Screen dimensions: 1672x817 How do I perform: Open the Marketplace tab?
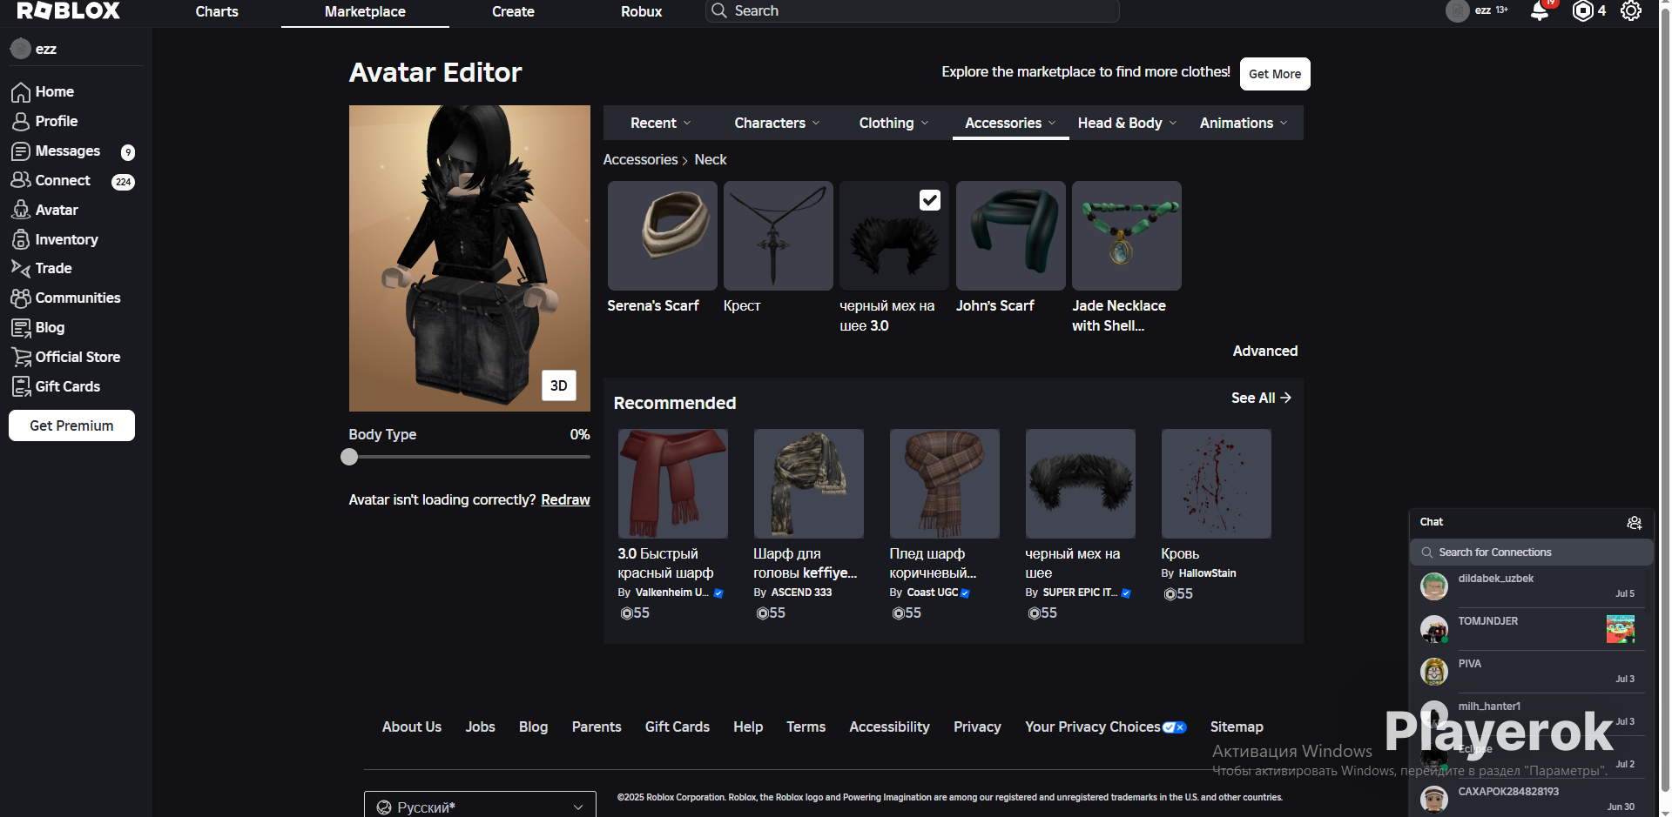pos(365,11)
